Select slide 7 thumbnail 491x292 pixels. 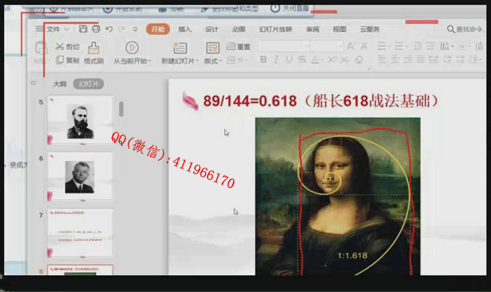(x=80, y=233)
